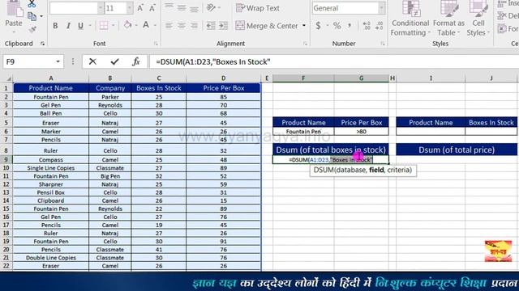Toggle Merge & Center

point(267,25)
